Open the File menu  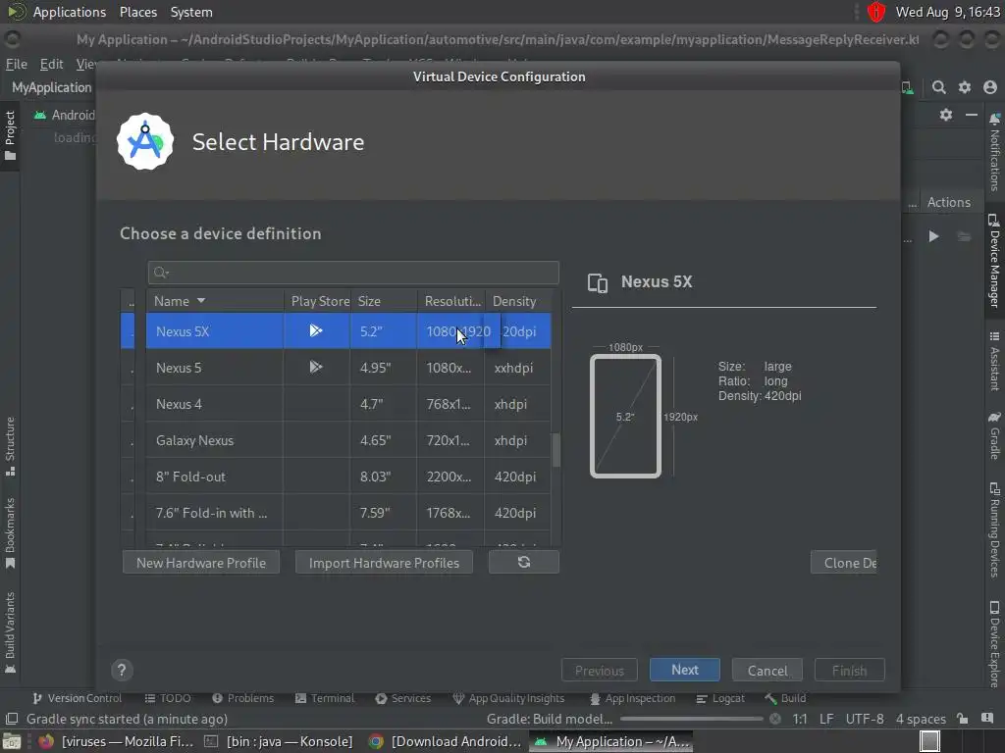[16, 64]
